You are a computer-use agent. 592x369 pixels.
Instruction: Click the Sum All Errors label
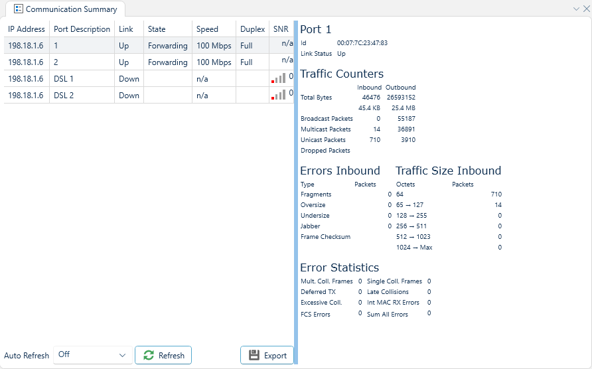[388, 314]
